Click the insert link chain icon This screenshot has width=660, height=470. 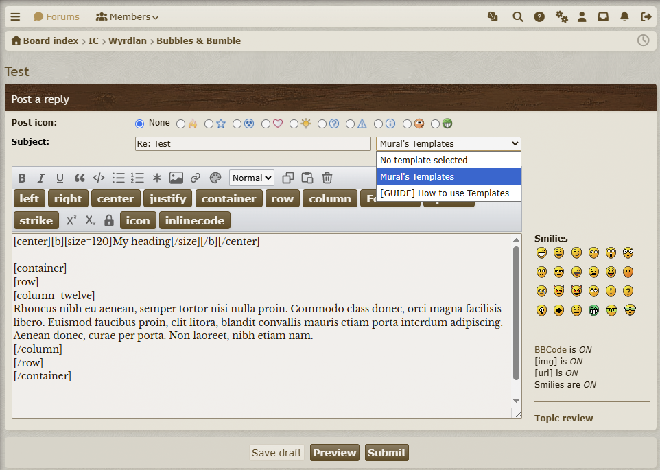[x=196, y=178]
